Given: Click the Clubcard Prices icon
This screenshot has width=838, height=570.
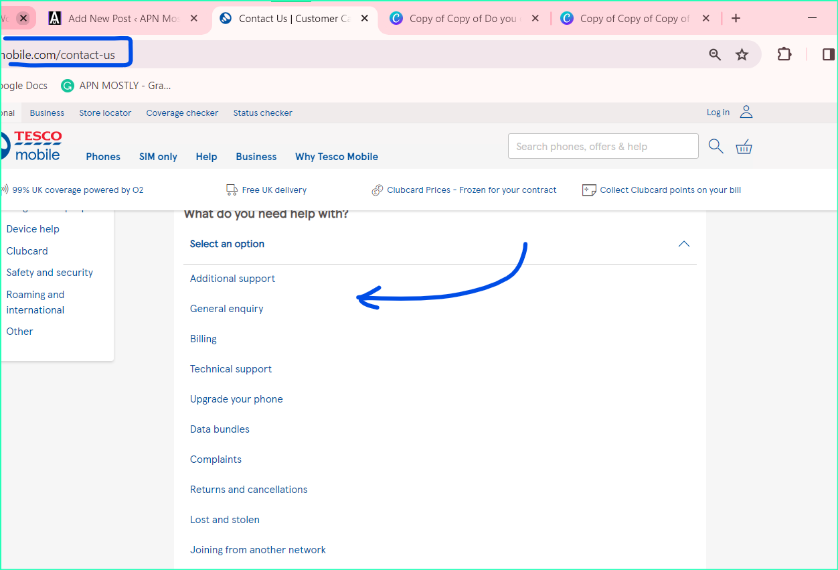Looking at the screenshot, I should pyautogui.click(x=377, y=190).
